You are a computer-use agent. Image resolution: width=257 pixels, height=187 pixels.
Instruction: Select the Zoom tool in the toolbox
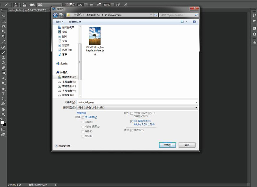tap(4, 114)
